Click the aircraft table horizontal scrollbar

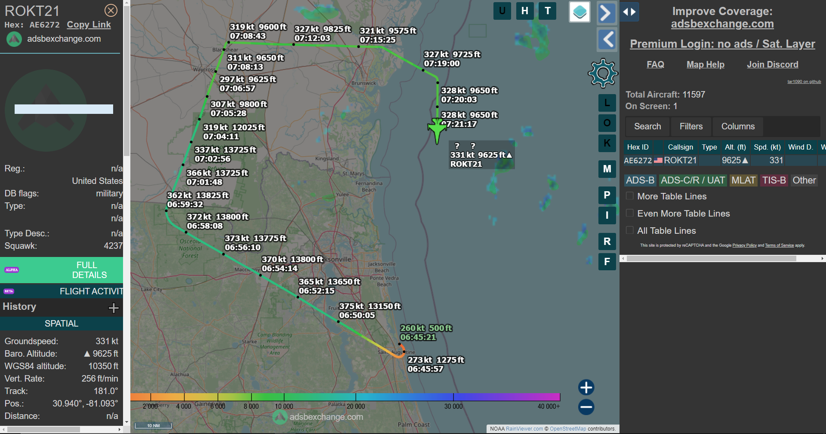point(711,259)
